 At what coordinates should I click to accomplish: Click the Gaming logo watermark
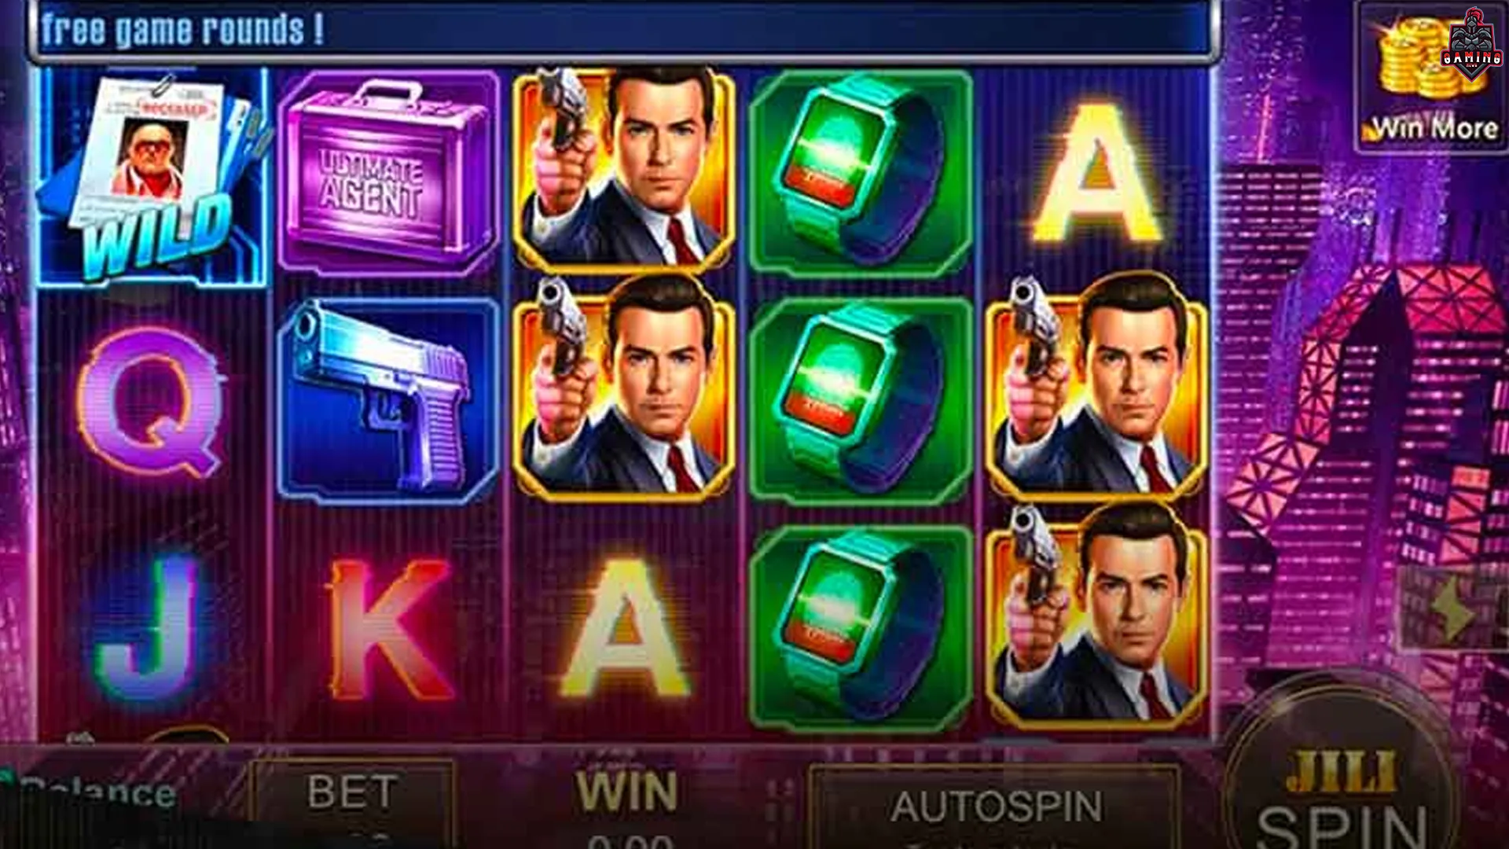pyautogui.click(x=1471, y=46)
